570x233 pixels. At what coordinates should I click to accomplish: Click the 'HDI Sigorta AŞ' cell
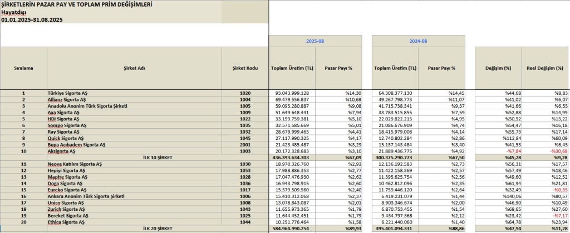click(x=134, y=119)
